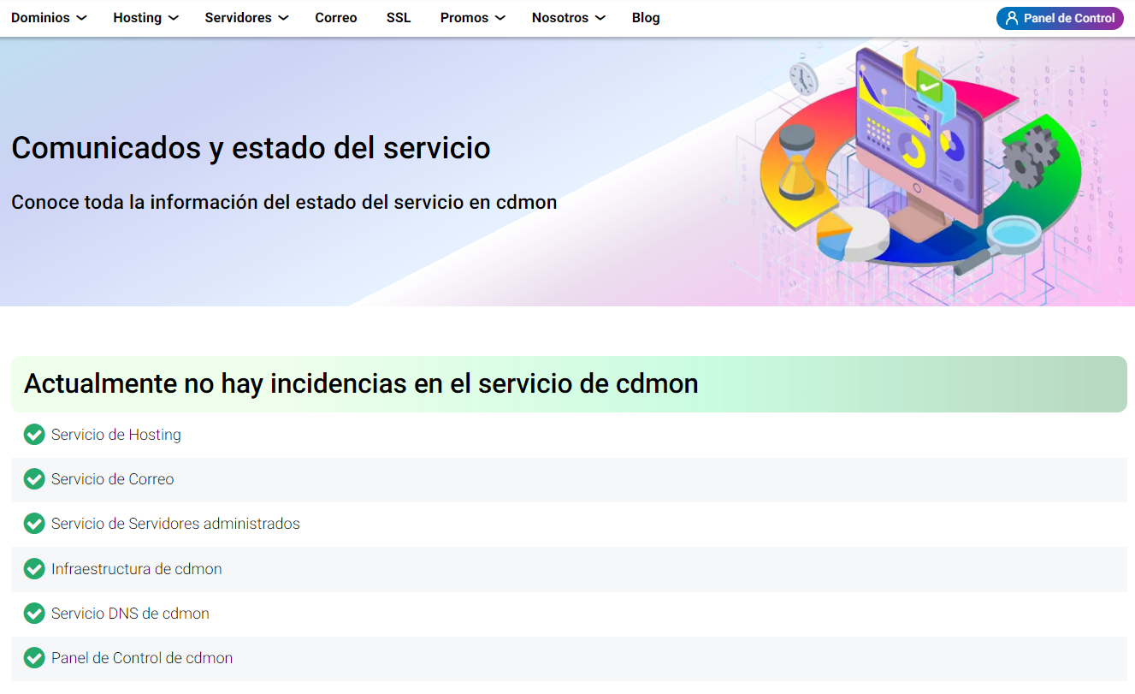This screenshot has height=694, width=1135.
Task: Click the 'Actualmente no hay incidencias' banner heading
Action: tap(361, 383)
